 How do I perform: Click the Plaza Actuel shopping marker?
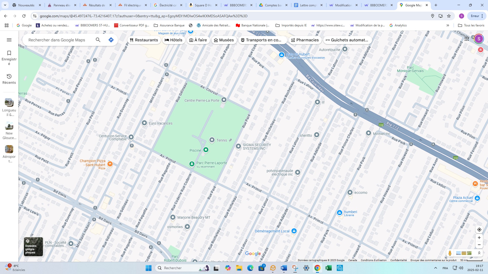(477, 198)
